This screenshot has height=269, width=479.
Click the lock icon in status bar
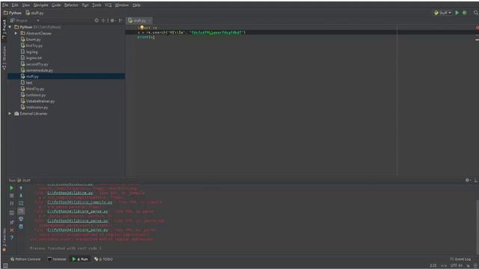pyautogui.click(x=468, y=266)
